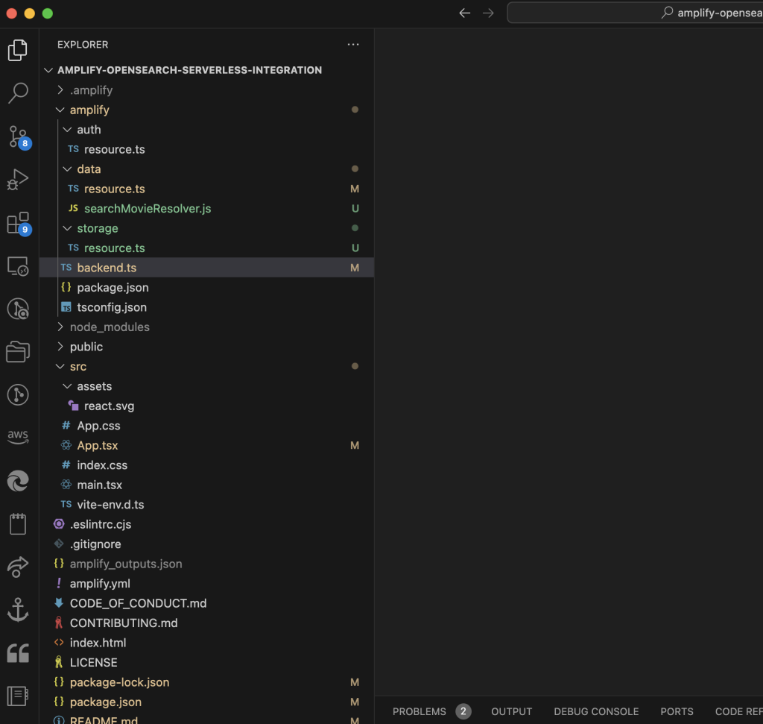Open the Run and Debug panel
The width and height of the screenshot is (763, 724).
18,179
